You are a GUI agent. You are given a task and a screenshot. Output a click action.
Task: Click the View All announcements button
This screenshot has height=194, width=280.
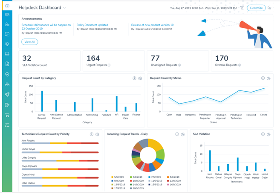29,42
